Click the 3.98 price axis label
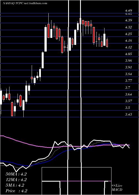This screenshot has height=195, width=139. [128, 61]
